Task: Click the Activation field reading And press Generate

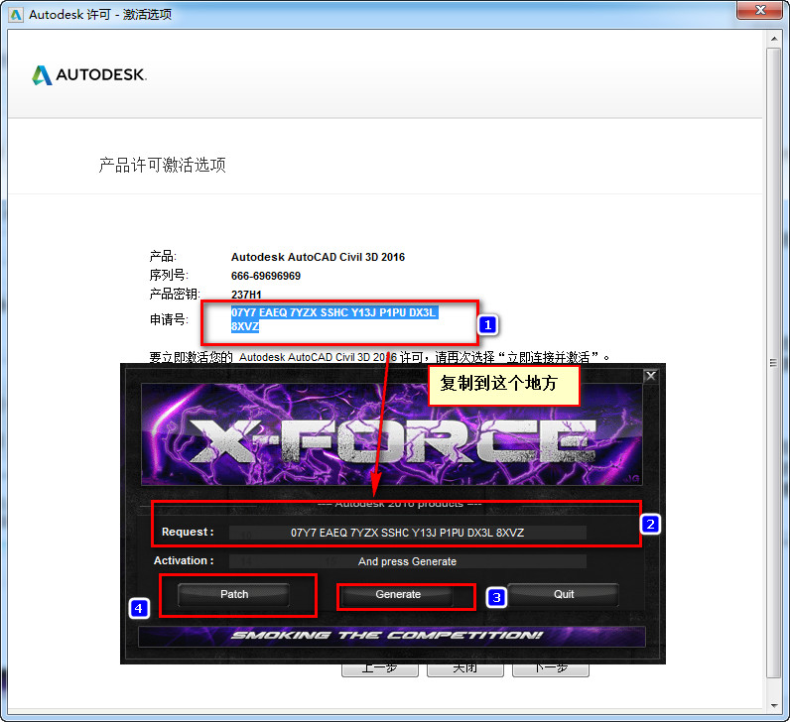Action: (x=407, y=561)
